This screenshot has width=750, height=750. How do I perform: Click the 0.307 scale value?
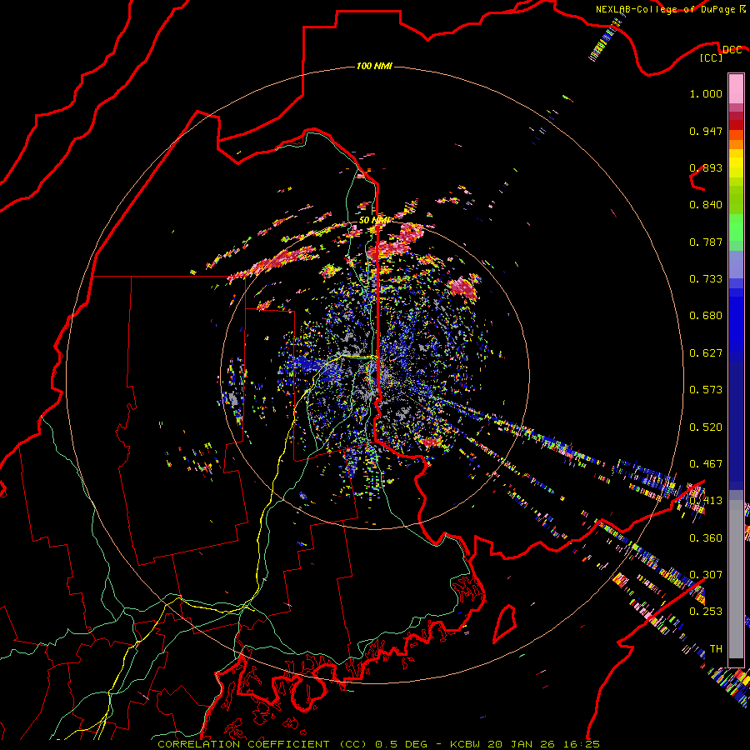pos(706,575)
